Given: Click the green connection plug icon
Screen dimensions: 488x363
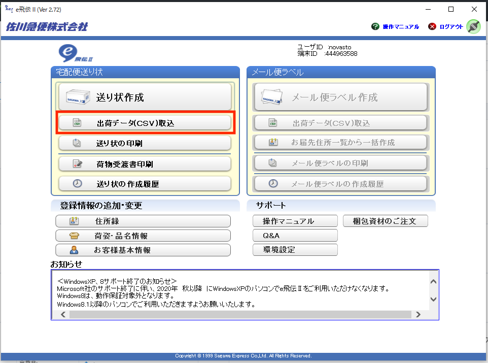Looking at the screenshot, I should (x=473, y=27).
